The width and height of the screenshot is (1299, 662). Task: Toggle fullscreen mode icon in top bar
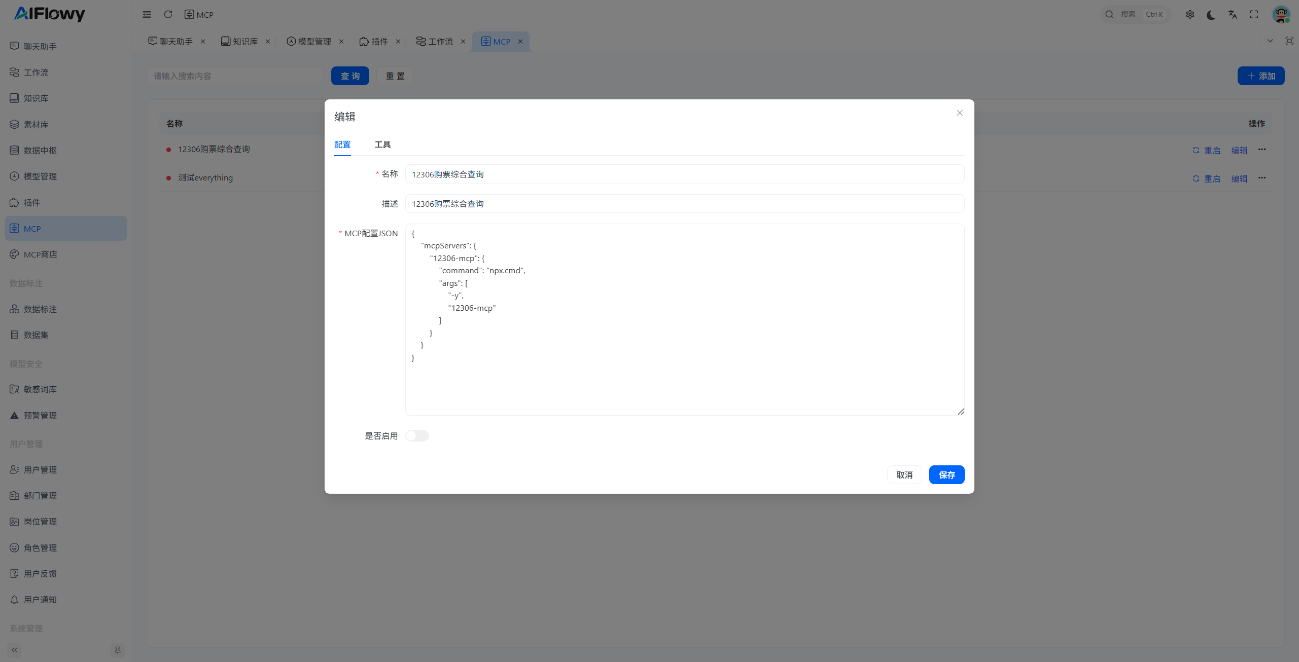[x=1254, y=14]
